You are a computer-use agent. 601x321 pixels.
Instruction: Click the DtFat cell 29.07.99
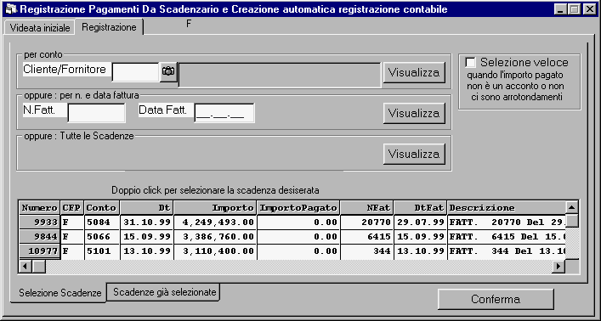point(421,222)
